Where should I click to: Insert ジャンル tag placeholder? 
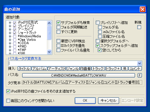tap(73, 69)
